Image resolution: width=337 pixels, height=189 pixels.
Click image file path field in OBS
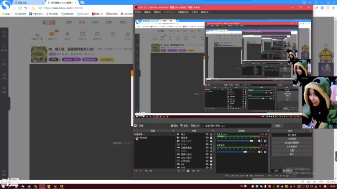[x=236, y=126]
